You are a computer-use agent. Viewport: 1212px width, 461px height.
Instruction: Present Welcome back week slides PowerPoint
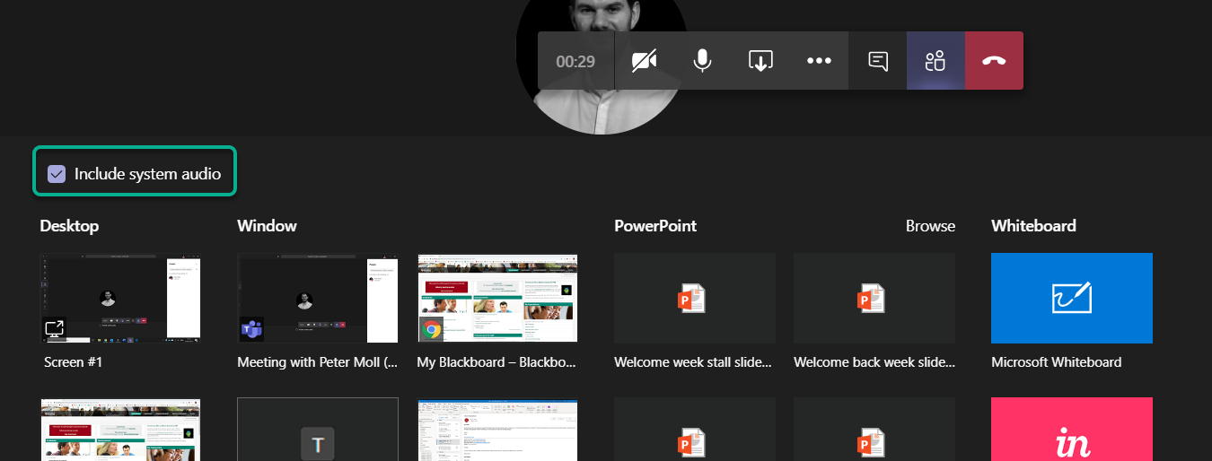[x=874, y=299]
